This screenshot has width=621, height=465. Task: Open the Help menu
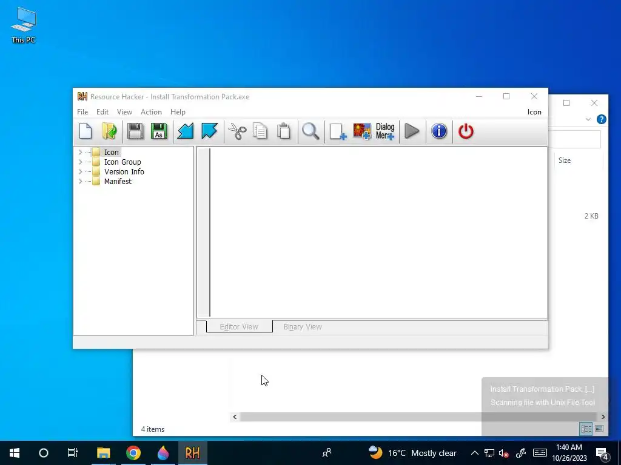coord(178,112)
